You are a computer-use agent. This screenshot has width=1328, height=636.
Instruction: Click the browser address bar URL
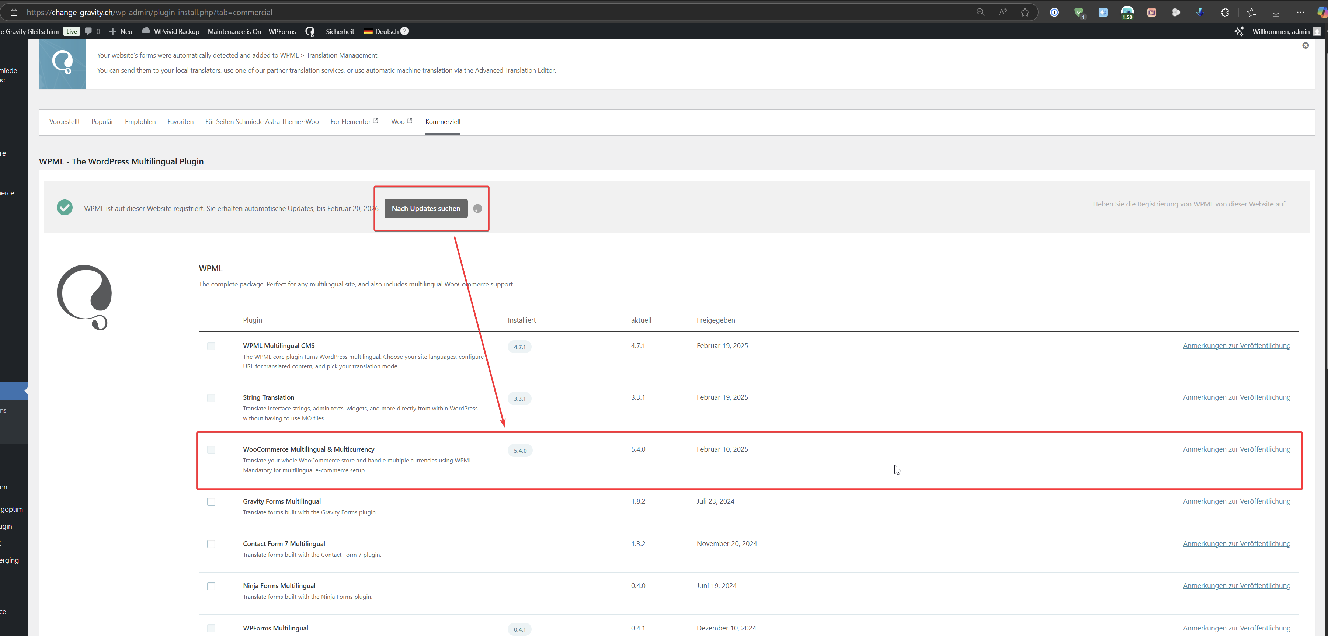150,13
